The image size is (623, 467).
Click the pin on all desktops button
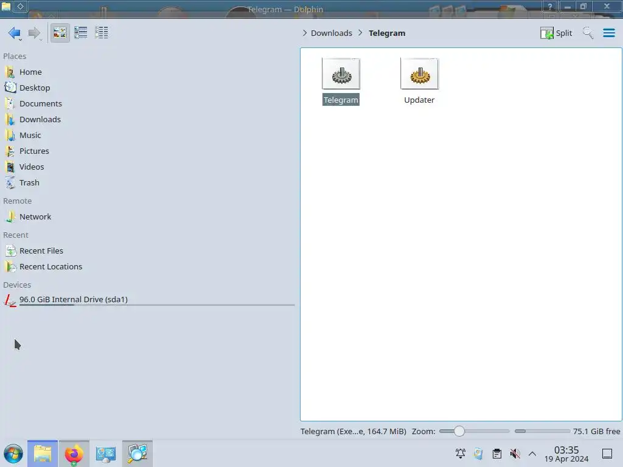[x=20, y=6]
